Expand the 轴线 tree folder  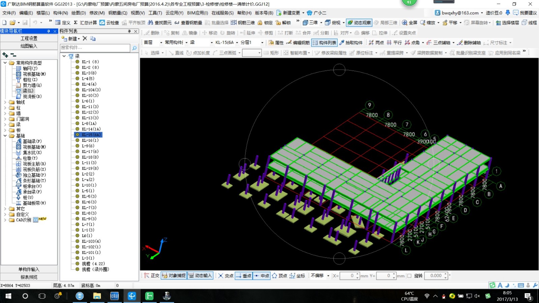pyautogui.click(x=5, y=102)
